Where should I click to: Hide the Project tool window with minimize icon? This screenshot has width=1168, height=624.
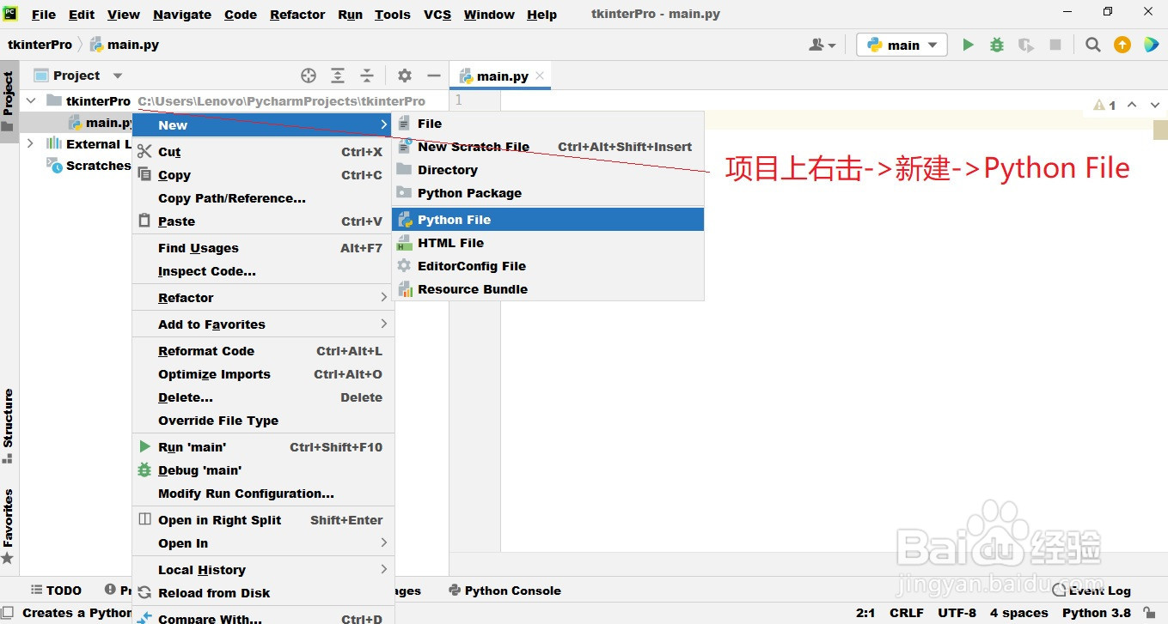pyautogui.click(x=434, y=75)
